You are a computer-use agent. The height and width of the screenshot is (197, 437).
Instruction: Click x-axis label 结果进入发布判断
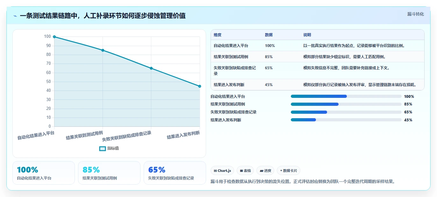[183, 135]
